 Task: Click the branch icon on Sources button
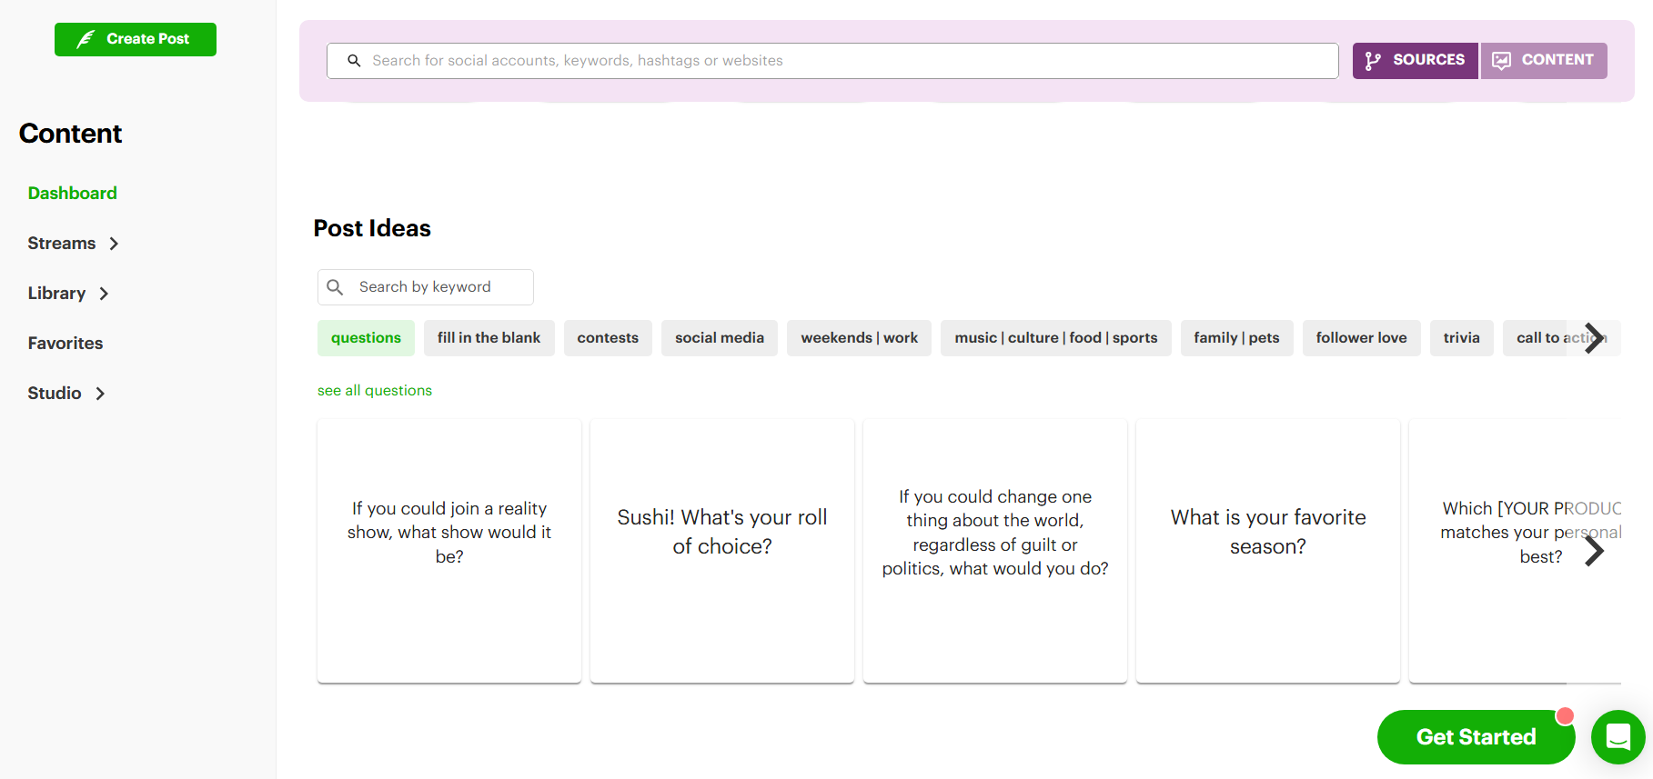1373,61
